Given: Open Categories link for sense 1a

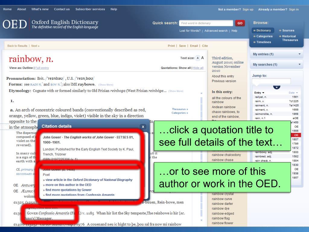Looking at the screenshot, I should 180,113.
